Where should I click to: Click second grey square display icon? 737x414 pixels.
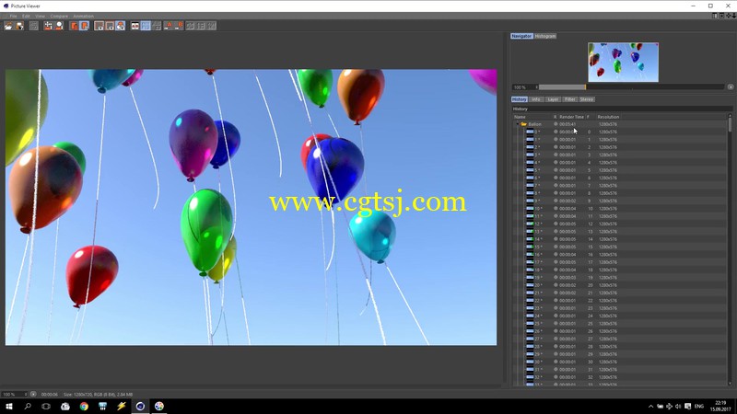(x=110, y=26)
